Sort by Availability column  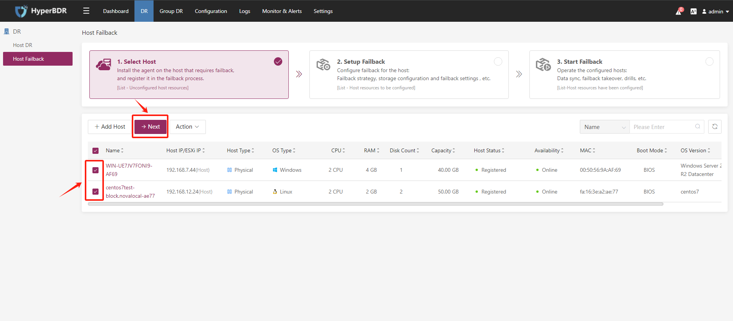pos(562,150)
